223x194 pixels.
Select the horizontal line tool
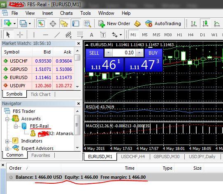tap(46, 35)
